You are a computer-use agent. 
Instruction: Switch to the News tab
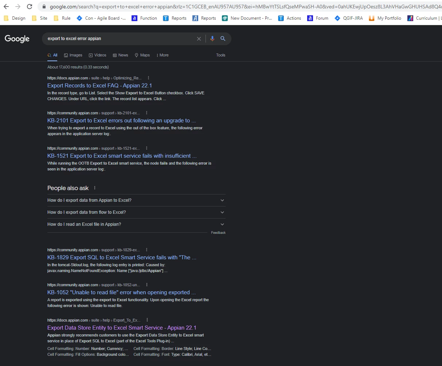click(121, 55)
